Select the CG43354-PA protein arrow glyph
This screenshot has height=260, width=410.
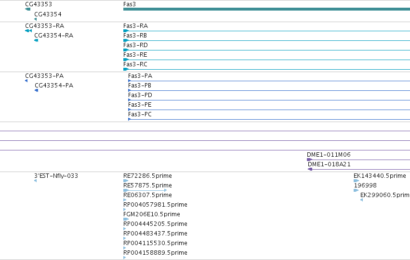click(36, 90)
